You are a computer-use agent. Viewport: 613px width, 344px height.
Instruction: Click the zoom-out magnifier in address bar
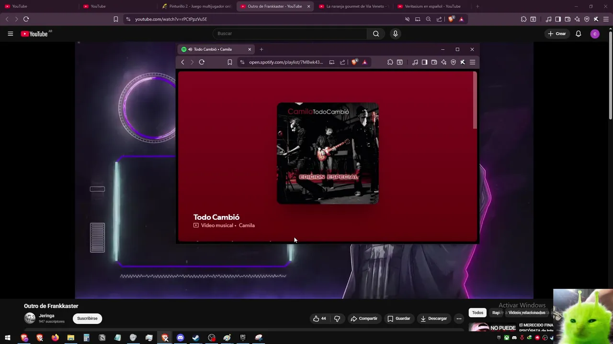(x=428, y=19)
